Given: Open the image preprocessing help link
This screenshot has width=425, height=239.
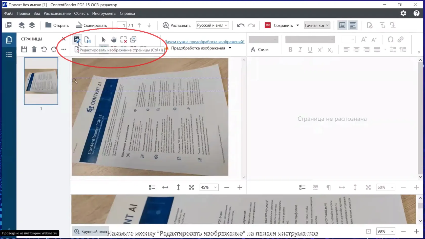Looking at the screenshot, I should click(205, 41).
